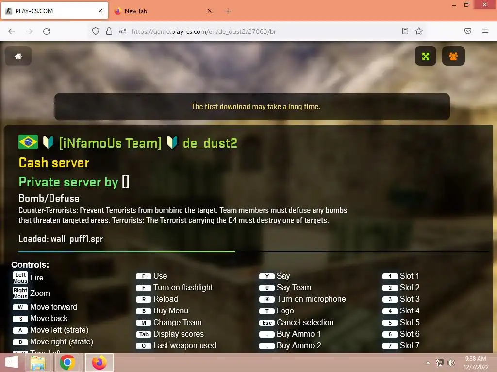Click the Brazil flag icon next to server name
Image resolution: width=497 pixels, height=372 pixels.
[x=28, y=142]
